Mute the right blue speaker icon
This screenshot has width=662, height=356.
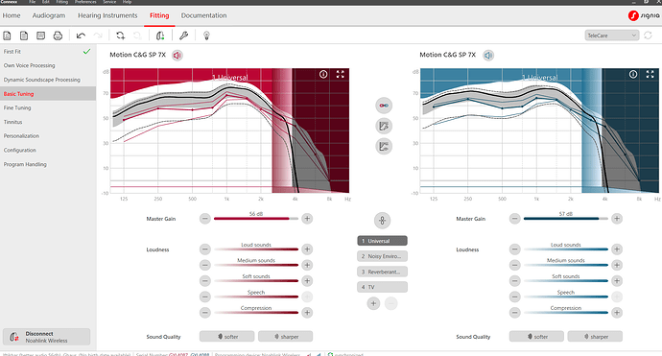point(488,56)
